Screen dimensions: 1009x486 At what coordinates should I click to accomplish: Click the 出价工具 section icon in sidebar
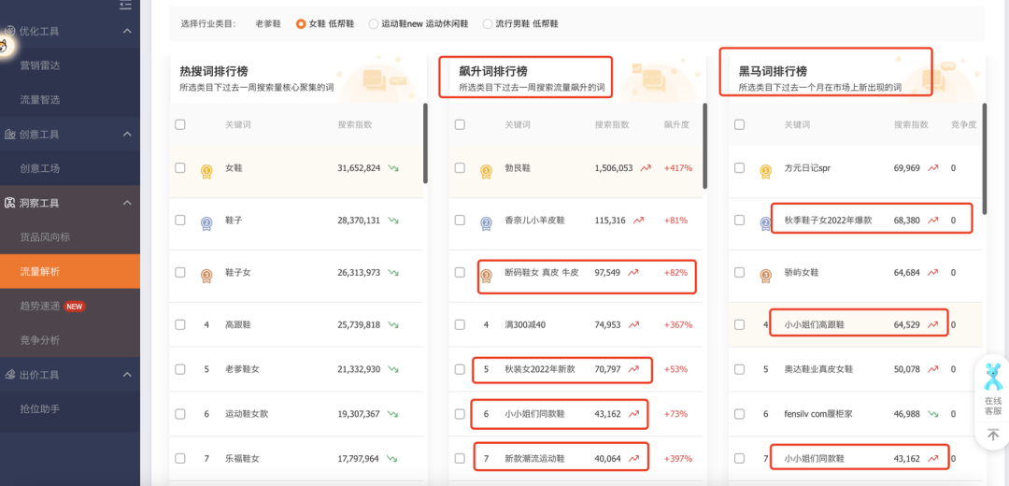(x=9, y=375)
